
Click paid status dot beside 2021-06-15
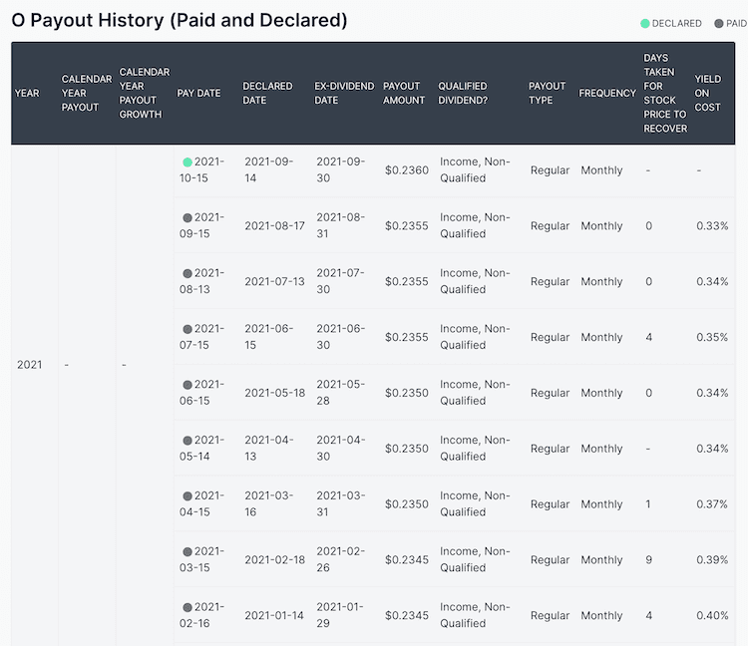[187, 385]
